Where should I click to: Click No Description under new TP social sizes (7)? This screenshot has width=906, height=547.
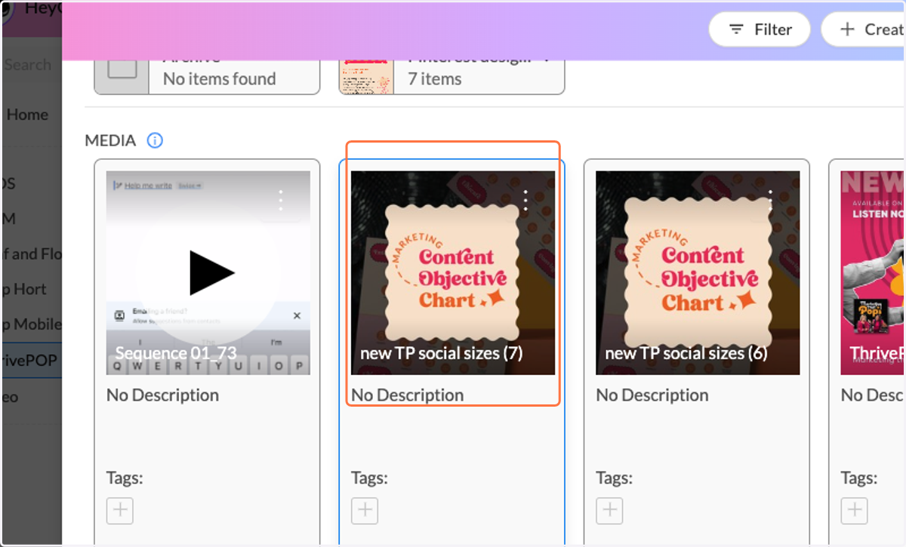click(407, 395)
